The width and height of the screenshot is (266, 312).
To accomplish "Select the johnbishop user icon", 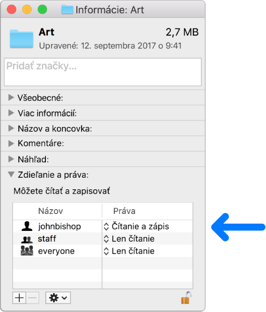I will [x=27, y=226].
